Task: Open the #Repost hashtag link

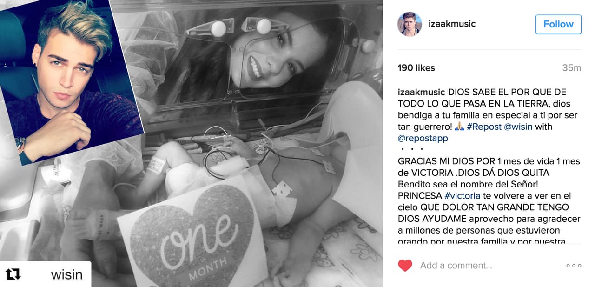Action: (x=483, y=127)
